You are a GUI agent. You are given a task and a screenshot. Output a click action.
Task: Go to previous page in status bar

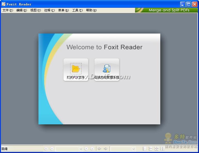tap(52, 149)
